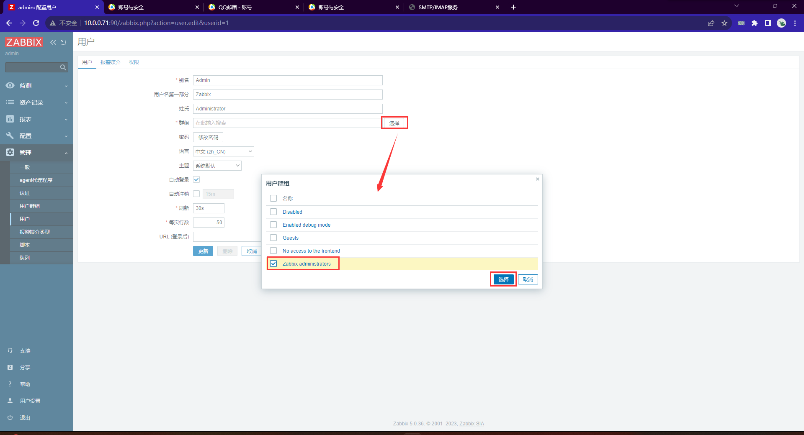Click the 帮助 help question icon
Image resolution: width=804 pixels, height=435 pixels.
click(10, 384)
